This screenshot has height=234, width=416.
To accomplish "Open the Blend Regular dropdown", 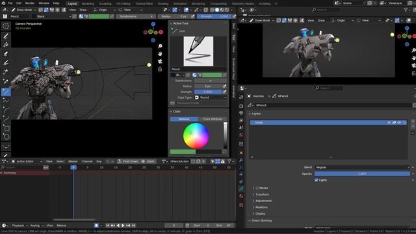I will click(363, 168).
